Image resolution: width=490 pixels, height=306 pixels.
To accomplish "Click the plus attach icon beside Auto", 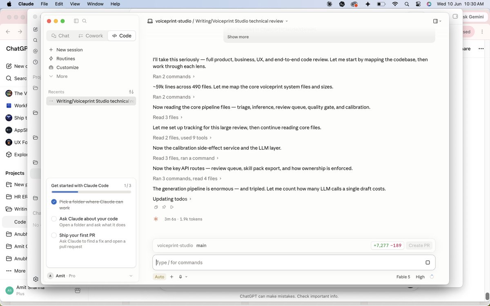I will coord(171,277).
